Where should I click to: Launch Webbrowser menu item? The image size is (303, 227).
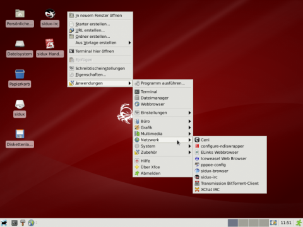point(163,104)
